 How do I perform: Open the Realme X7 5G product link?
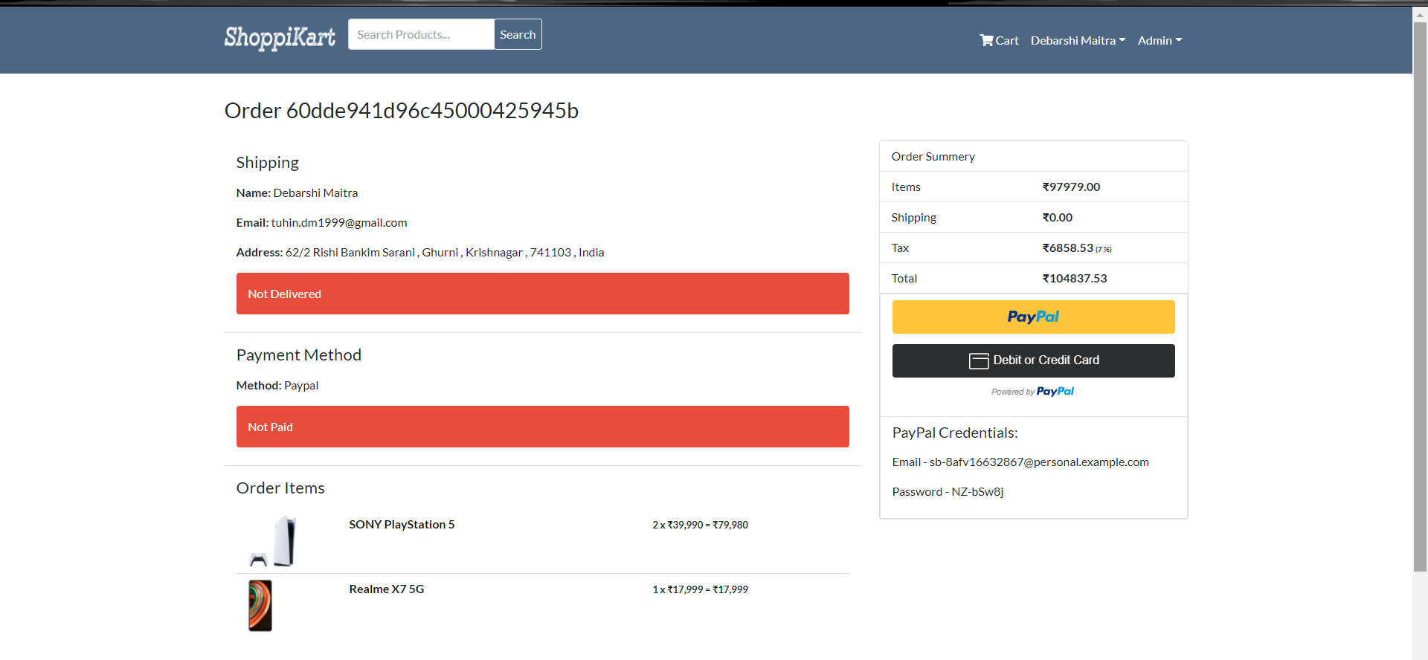point(387,589)
